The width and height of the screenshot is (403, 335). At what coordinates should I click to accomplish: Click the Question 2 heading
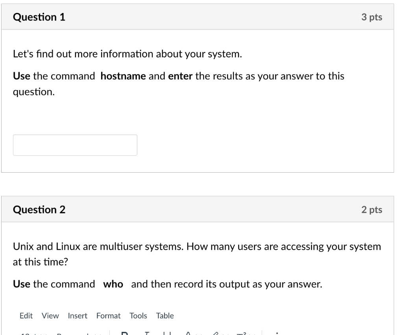click(39, 210)
